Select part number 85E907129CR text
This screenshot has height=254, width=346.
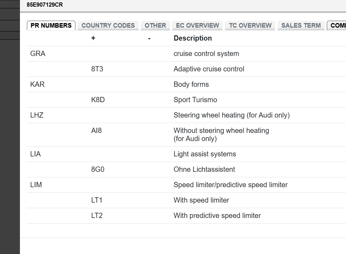[x=45, y=5]
